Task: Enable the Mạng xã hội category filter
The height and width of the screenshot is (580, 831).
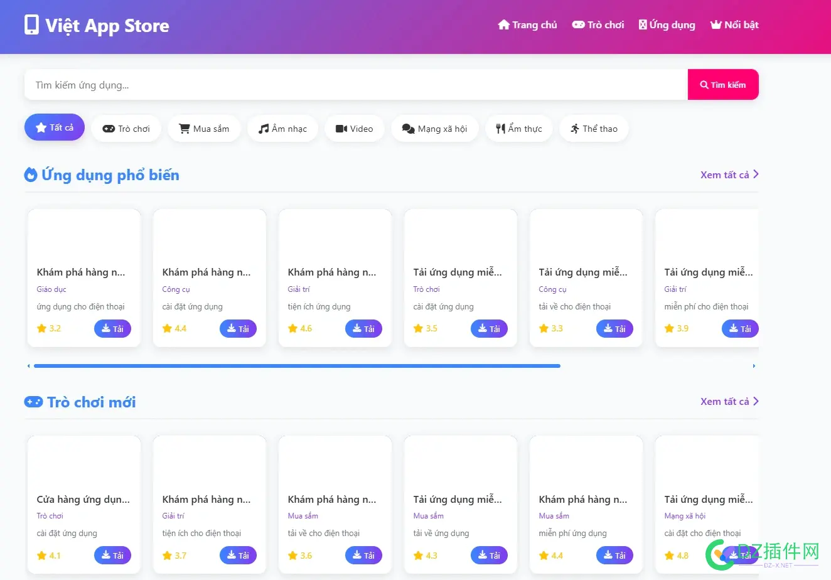Action: (434, 129)
